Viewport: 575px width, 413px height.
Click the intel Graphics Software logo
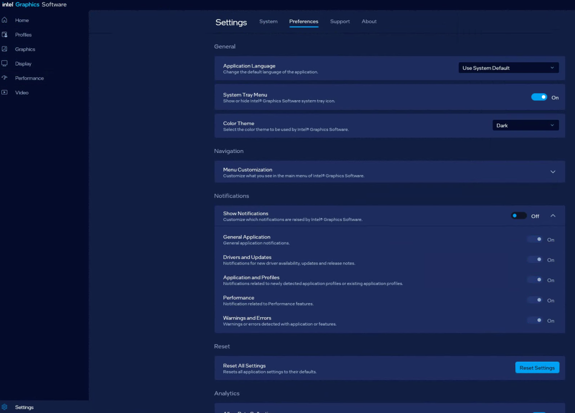coord(32,4)
